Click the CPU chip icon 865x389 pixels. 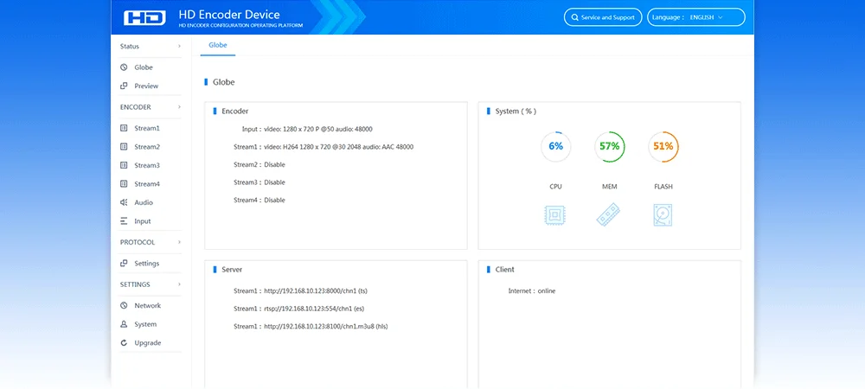[x=555, y=215]
